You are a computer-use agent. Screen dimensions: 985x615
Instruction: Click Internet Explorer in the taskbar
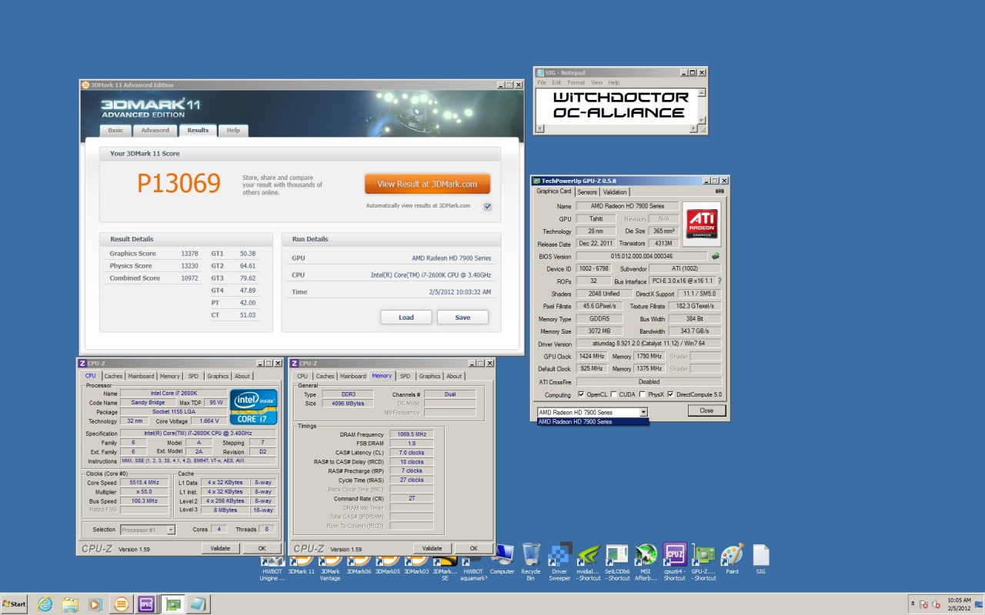[45, 604]
